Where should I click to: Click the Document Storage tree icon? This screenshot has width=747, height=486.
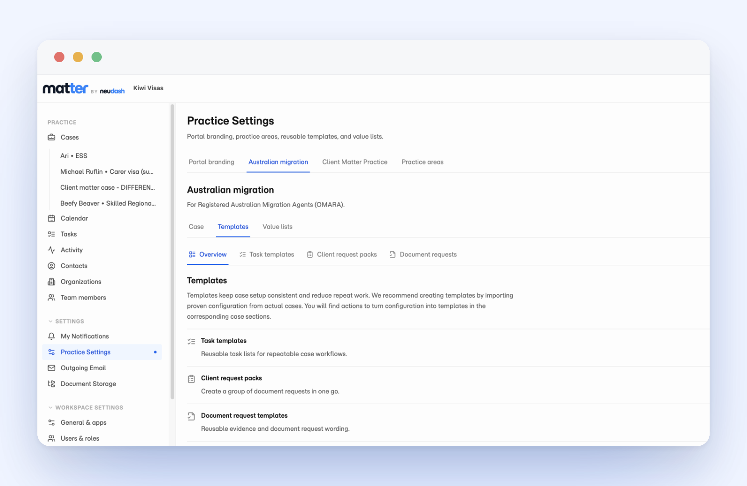click(51, 384)
